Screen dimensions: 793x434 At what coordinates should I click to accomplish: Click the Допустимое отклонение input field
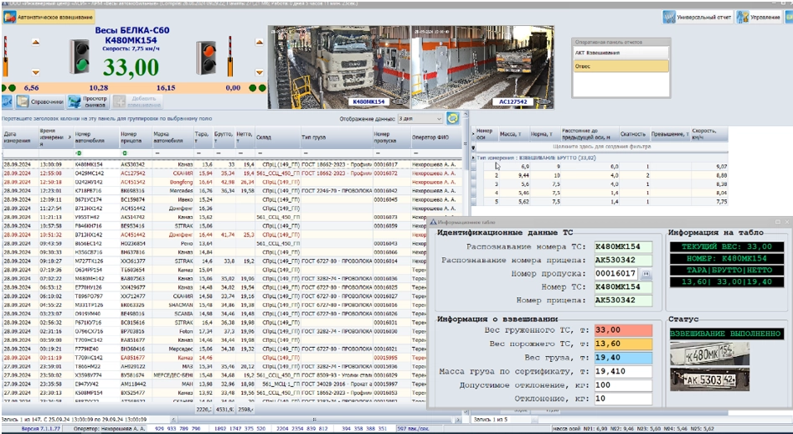click(623, 385)
